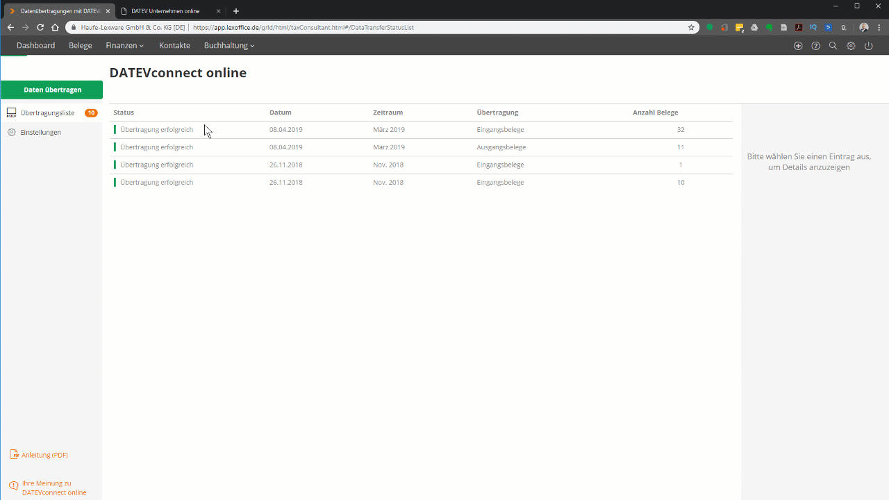Reload the page
889x500 pixels.
(40, 28)
